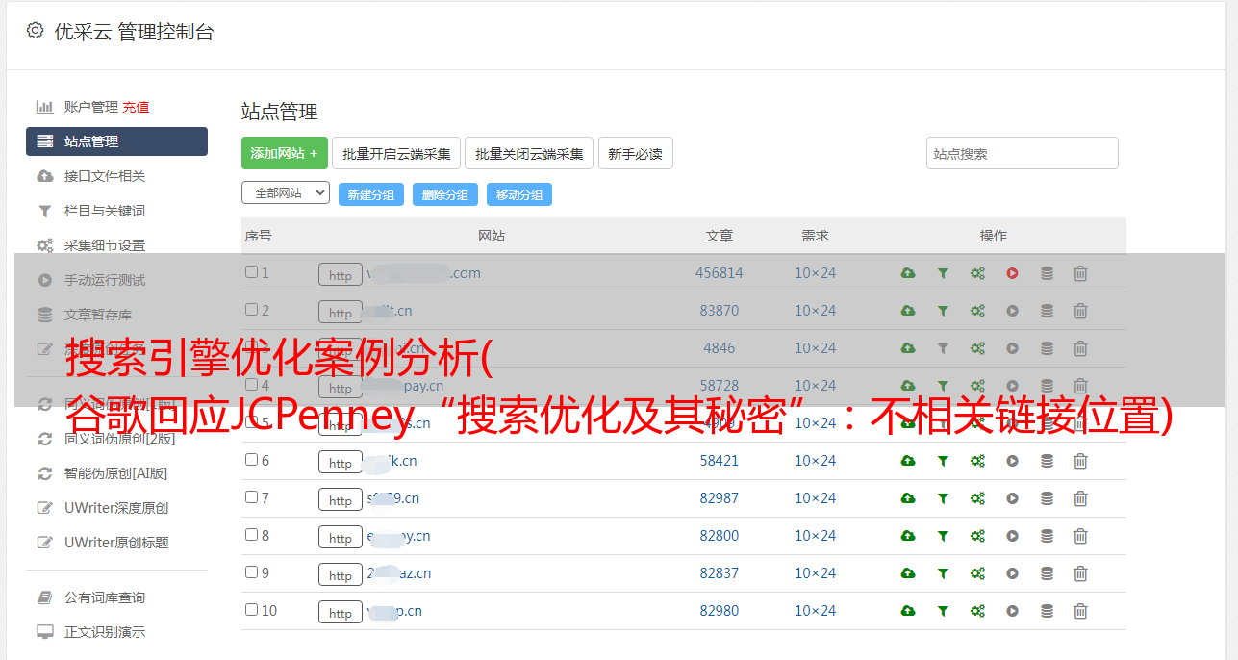Open UWriter深度原创 sidebar item
The height and width of the screenshot is (660, 1238).
tap(116, 508)
